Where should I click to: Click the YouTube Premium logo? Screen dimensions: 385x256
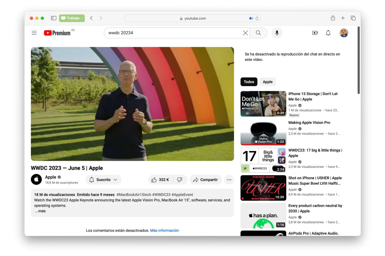[57, 33]
